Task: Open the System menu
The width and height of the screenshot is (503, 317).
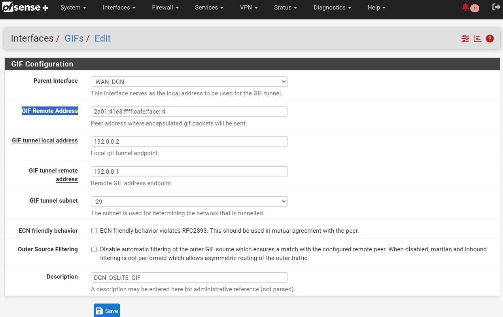Action: tap(73, 8)
